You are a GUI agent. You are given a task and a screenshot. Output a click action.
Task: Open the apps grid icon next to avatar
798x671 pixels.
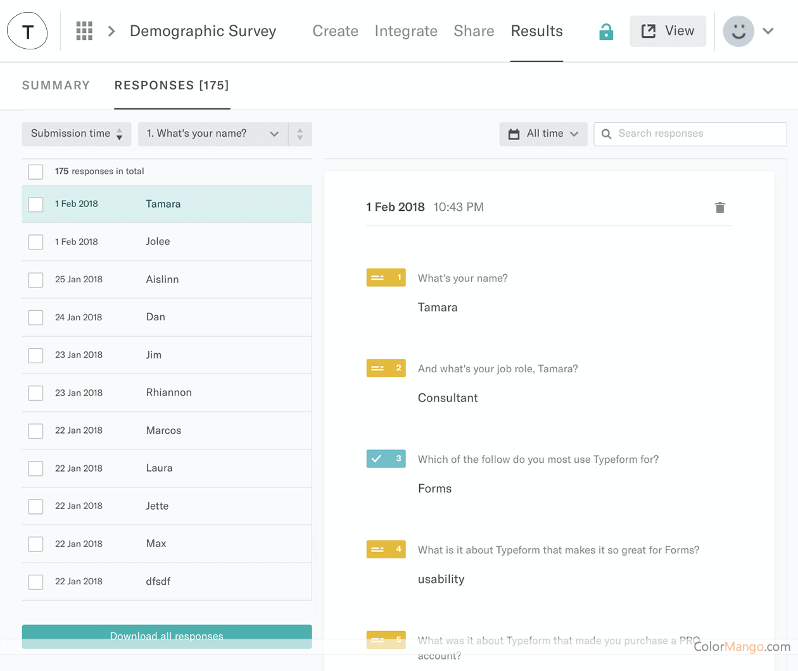84,30
